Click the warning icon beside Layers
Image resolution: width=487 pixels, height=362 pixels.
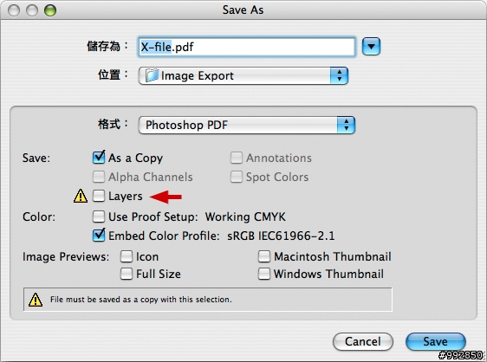(x=81, y=196)
